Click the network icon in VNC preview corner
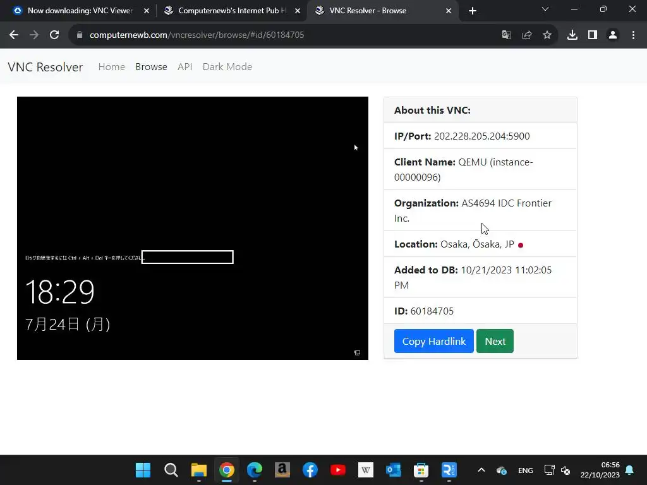Screen dimensions: 647x485 (358, 352)
